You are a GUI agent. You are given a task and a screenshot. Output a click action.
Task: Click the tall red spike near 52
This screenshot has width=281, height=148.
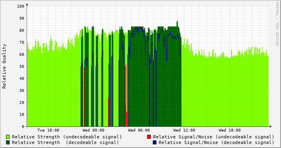click(126, 95)
